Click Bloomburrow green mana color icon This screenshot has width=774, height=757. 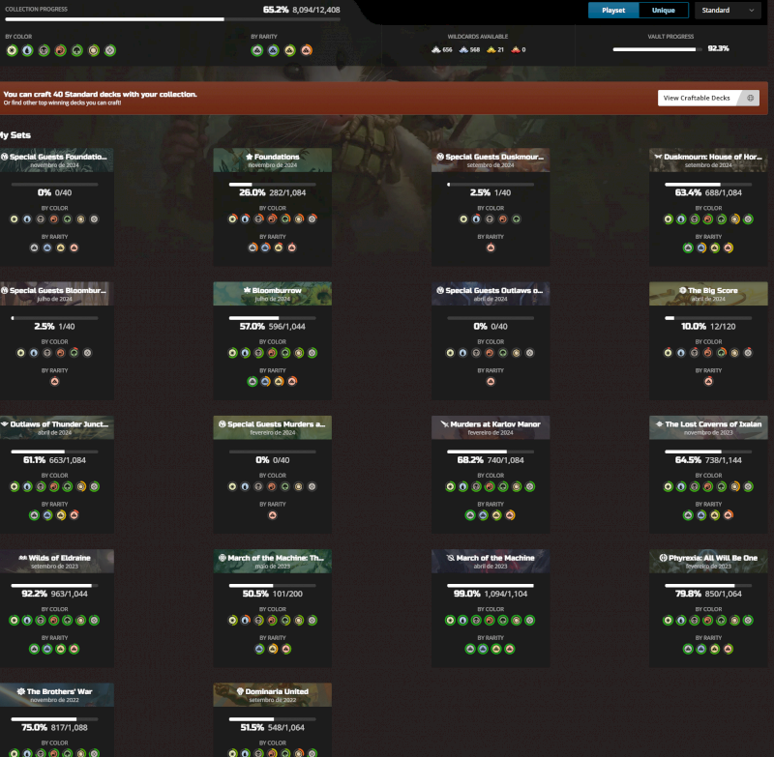coord(285,353)
